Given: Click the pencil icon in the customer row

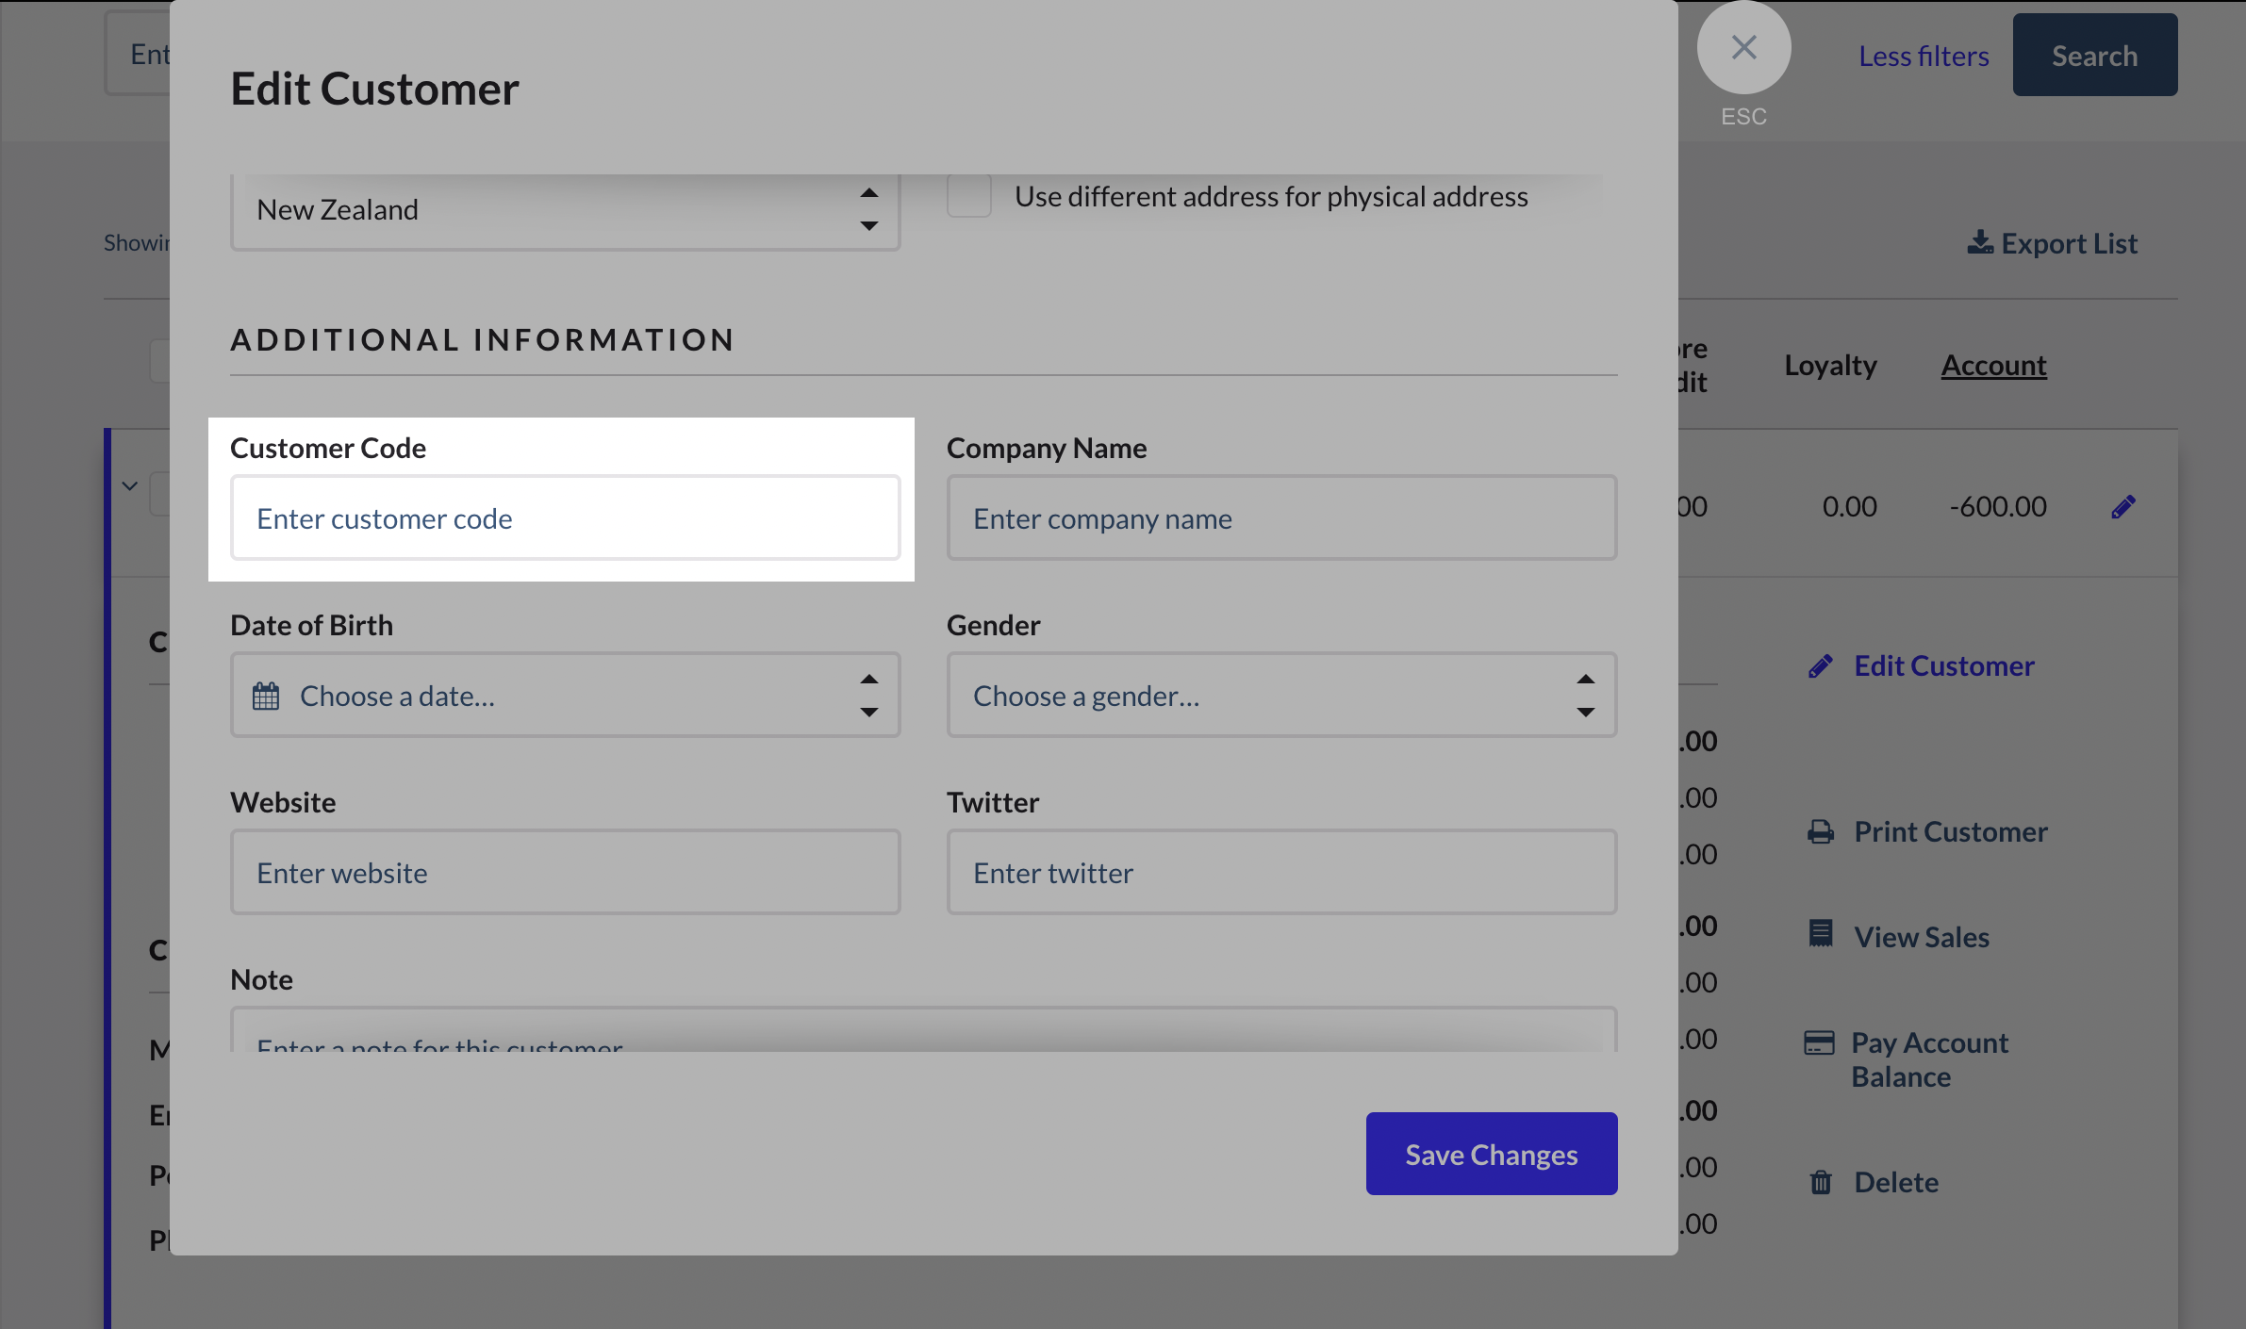Looking at the screenshot, I should coord(2122,507).
